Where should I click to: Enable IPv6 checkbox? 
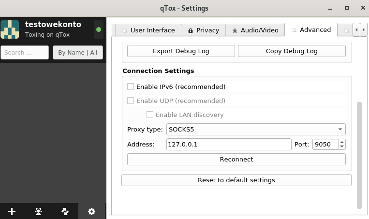131,87
